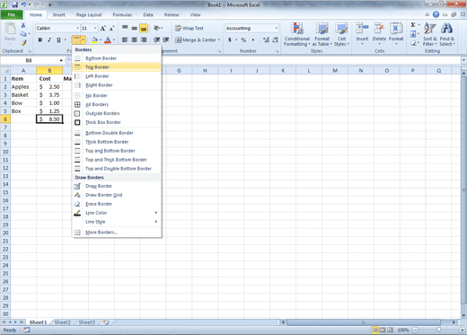Click the Help question mark icon
The height and width of the screenshot is (335, 467).
[x=436, y=14]
